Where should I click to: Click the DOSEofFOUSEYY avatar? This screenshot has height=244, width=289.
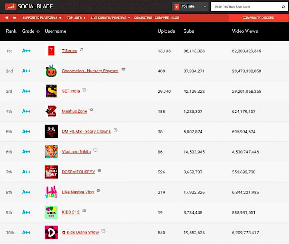pos(51,172)
